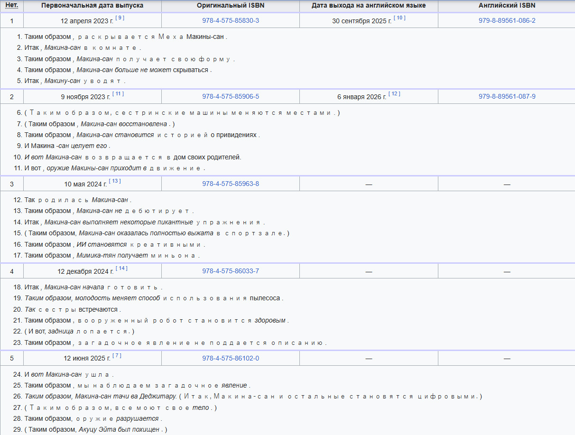Open English ISBN 979-8-89561-086-2 link

coord(507,20)
